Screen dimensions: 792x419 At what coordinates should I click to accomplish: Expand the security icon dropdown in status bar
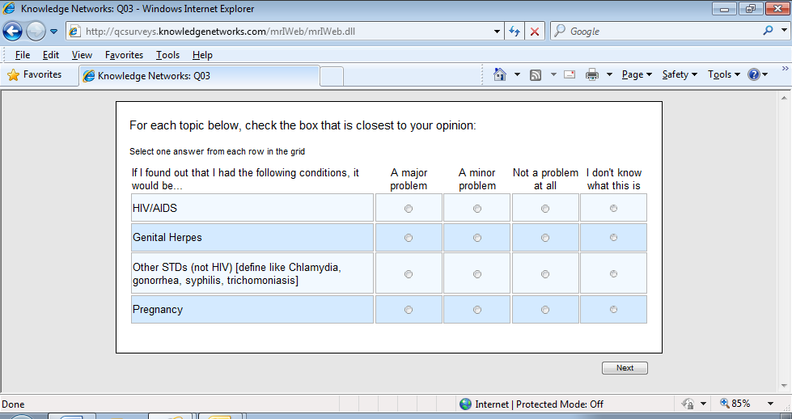click(703, 404)
